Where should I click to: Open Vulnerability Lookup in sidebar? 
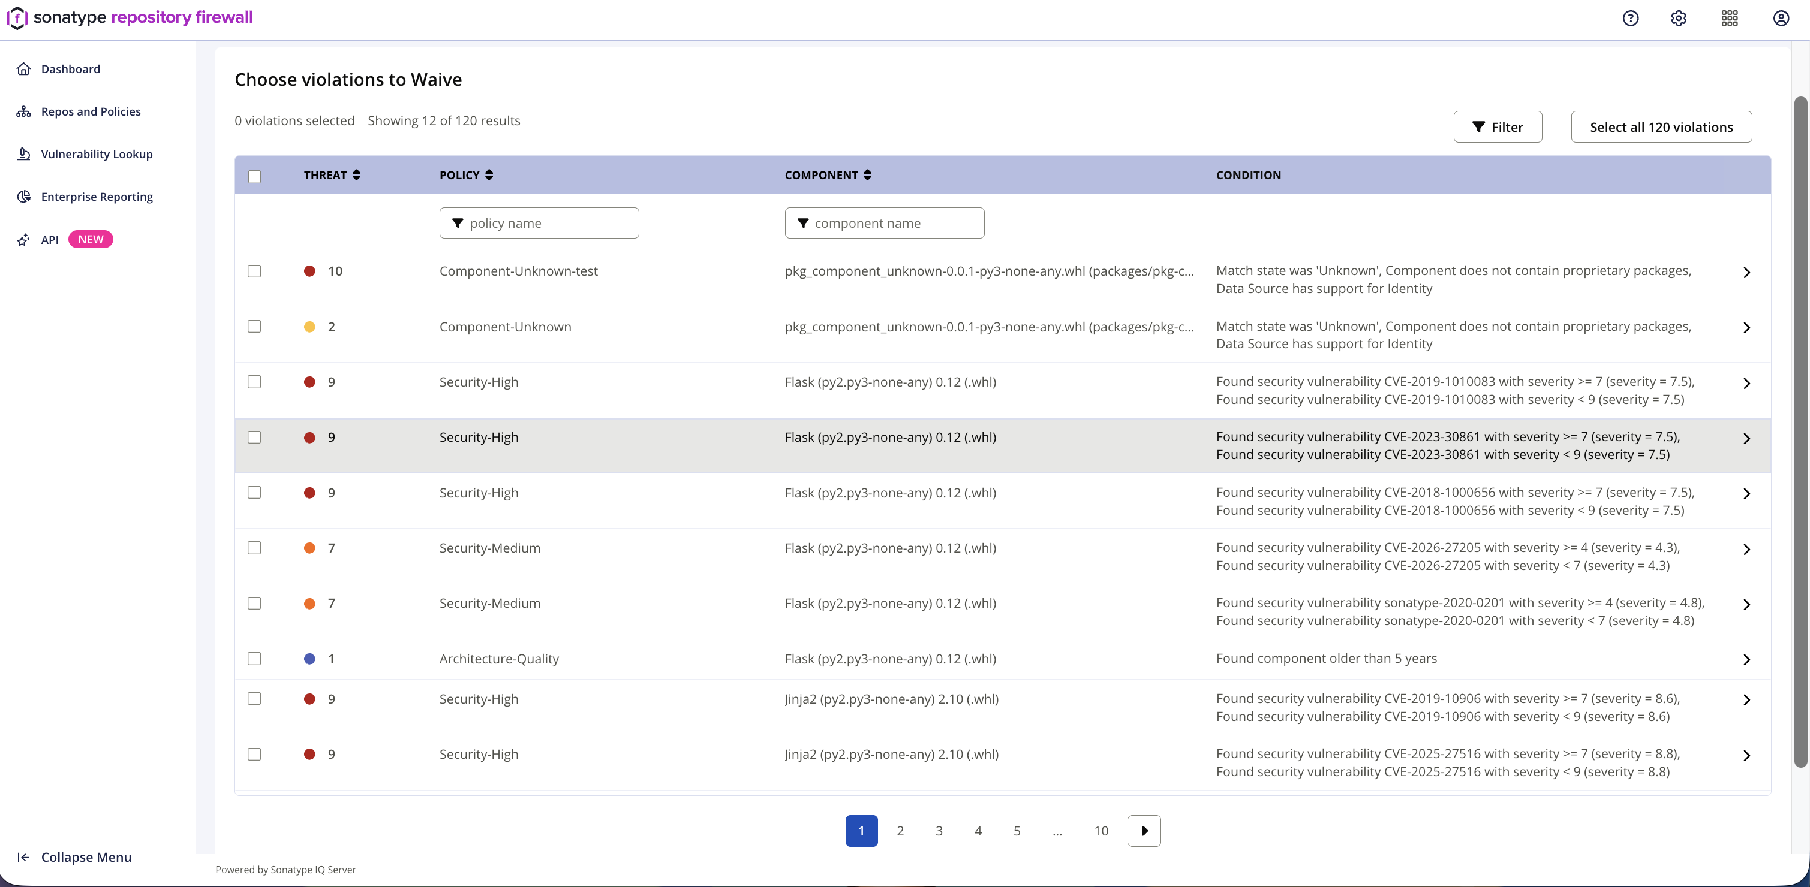97,154
